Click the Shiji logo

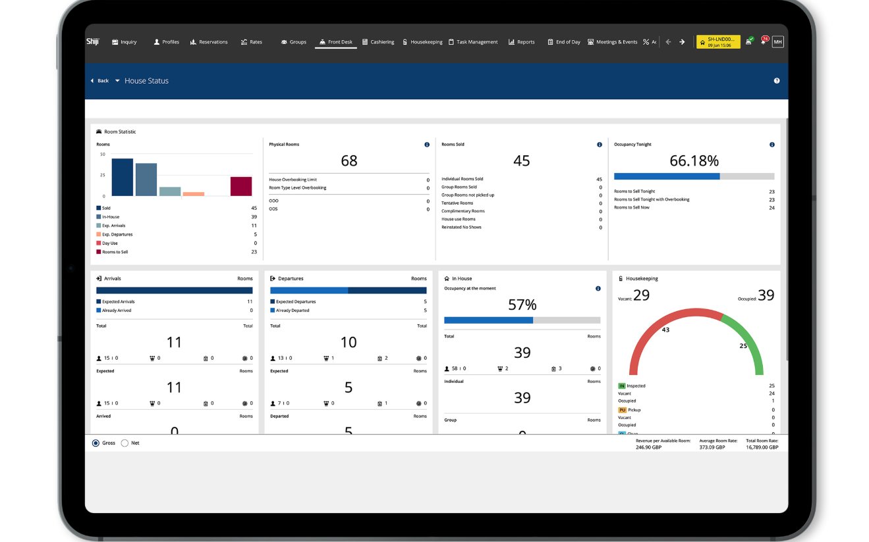(92, 41)
